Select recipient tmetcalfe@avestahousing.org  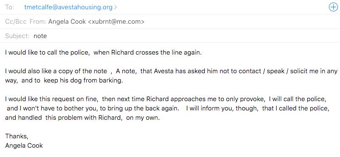point(68,7)
